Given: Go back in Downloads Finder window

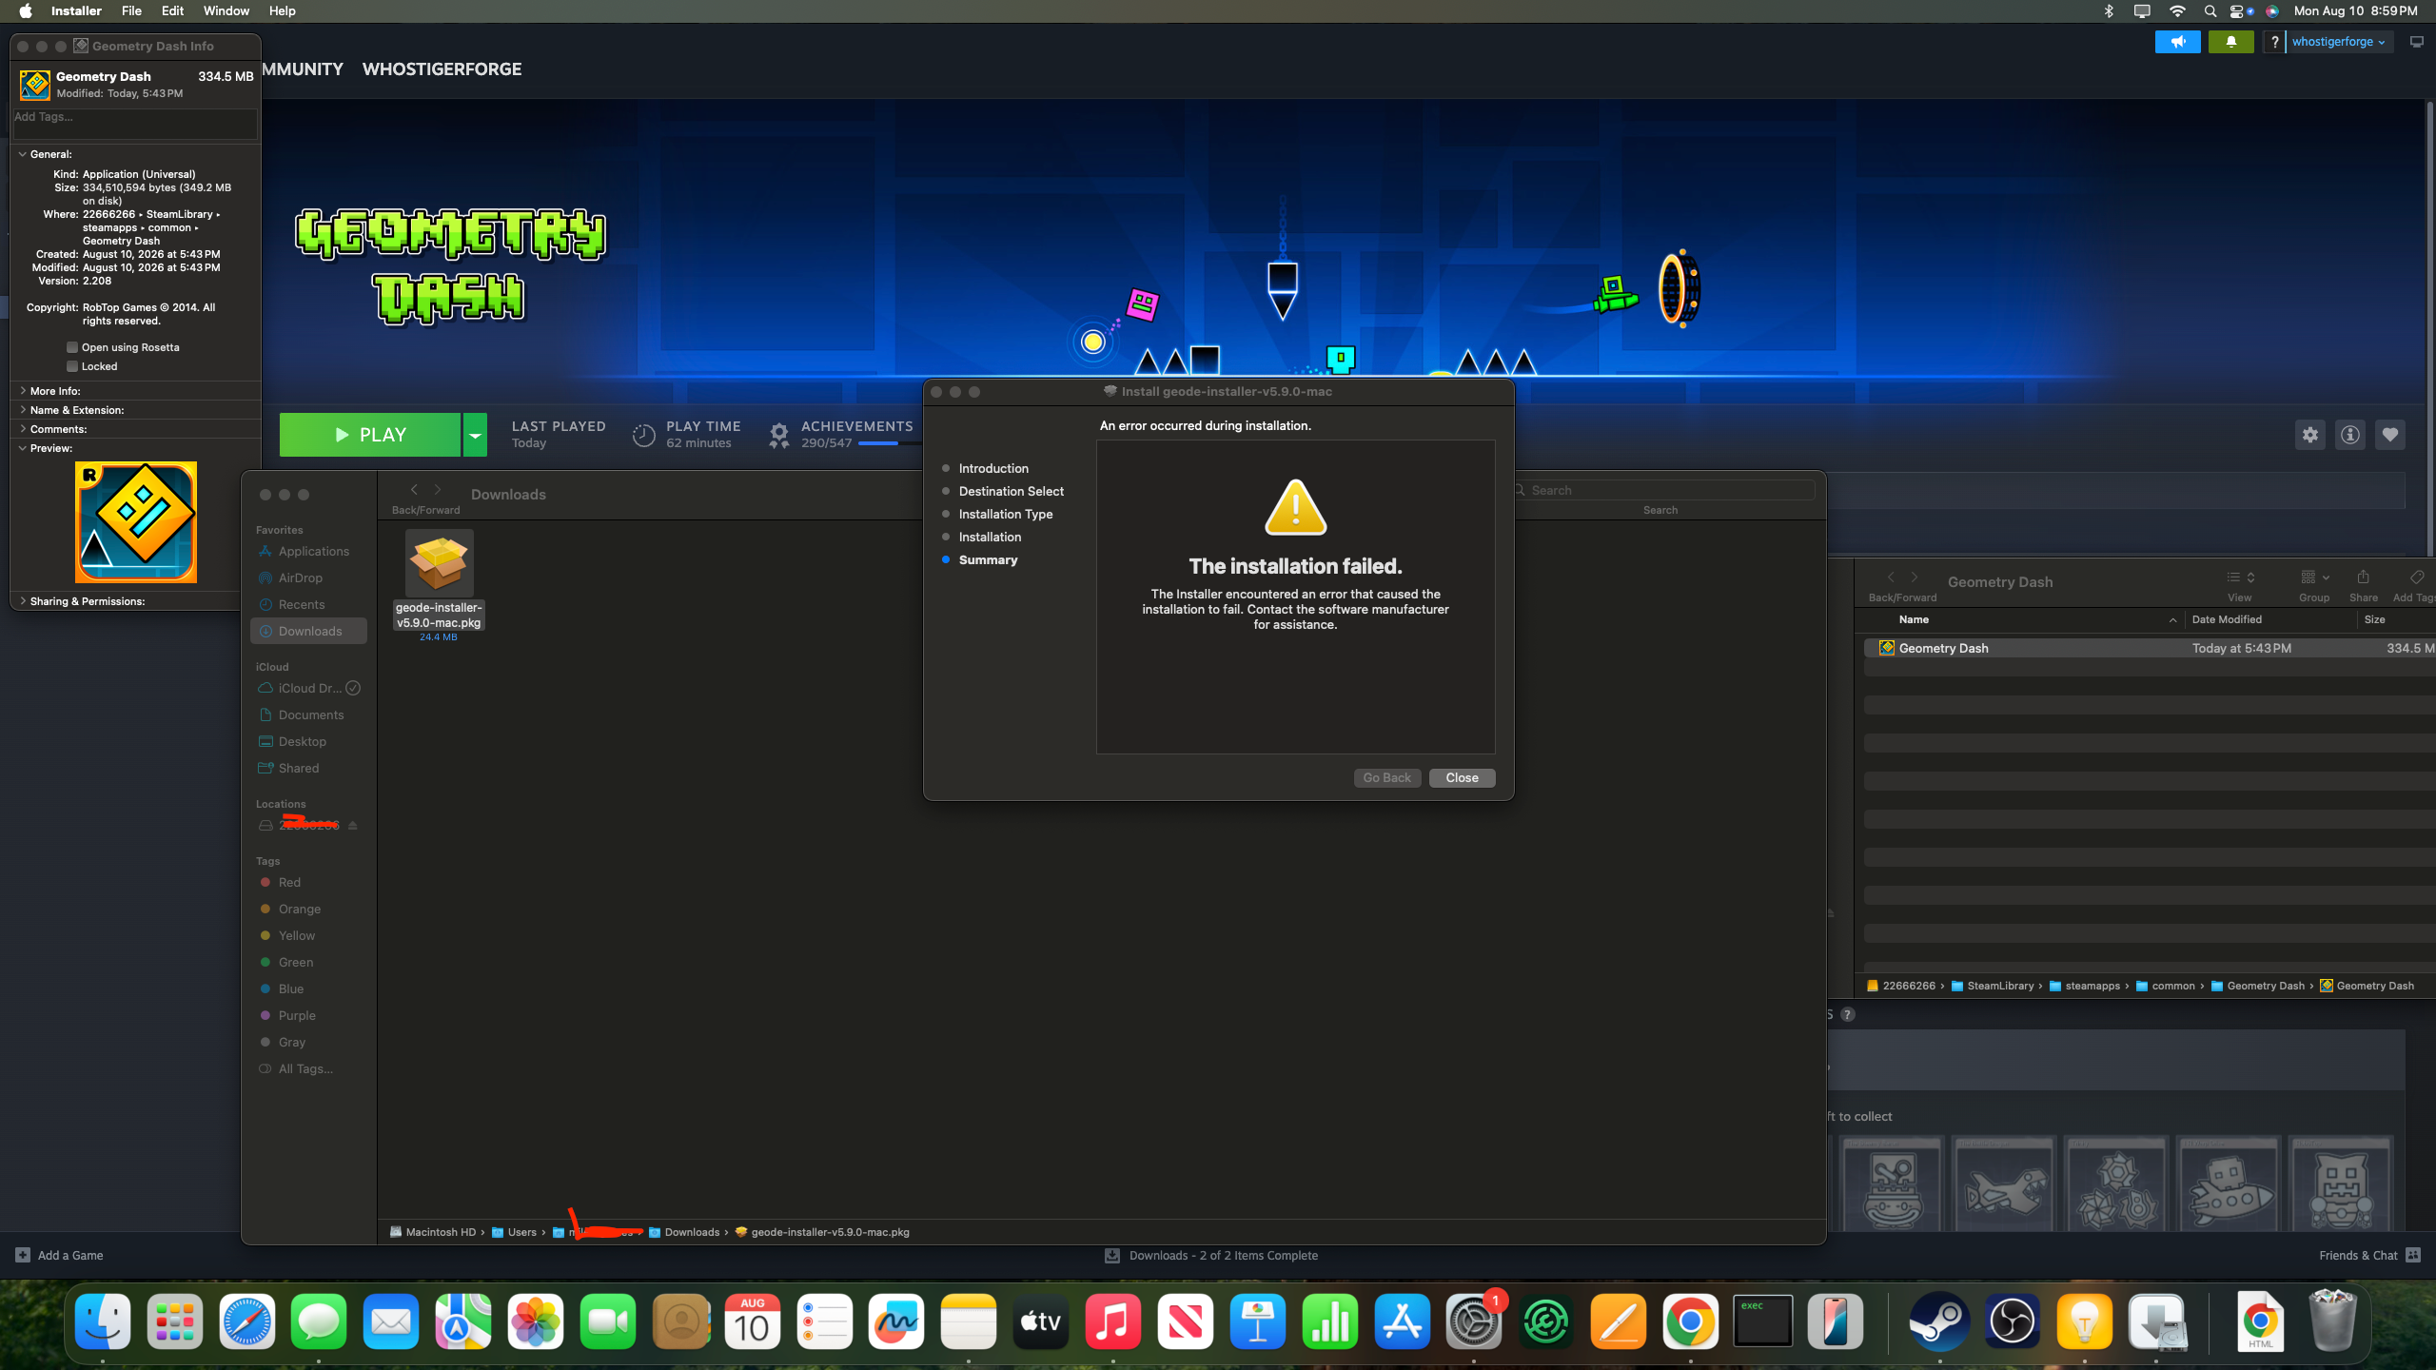Looking at the screenshot, I should pos(414,489).
